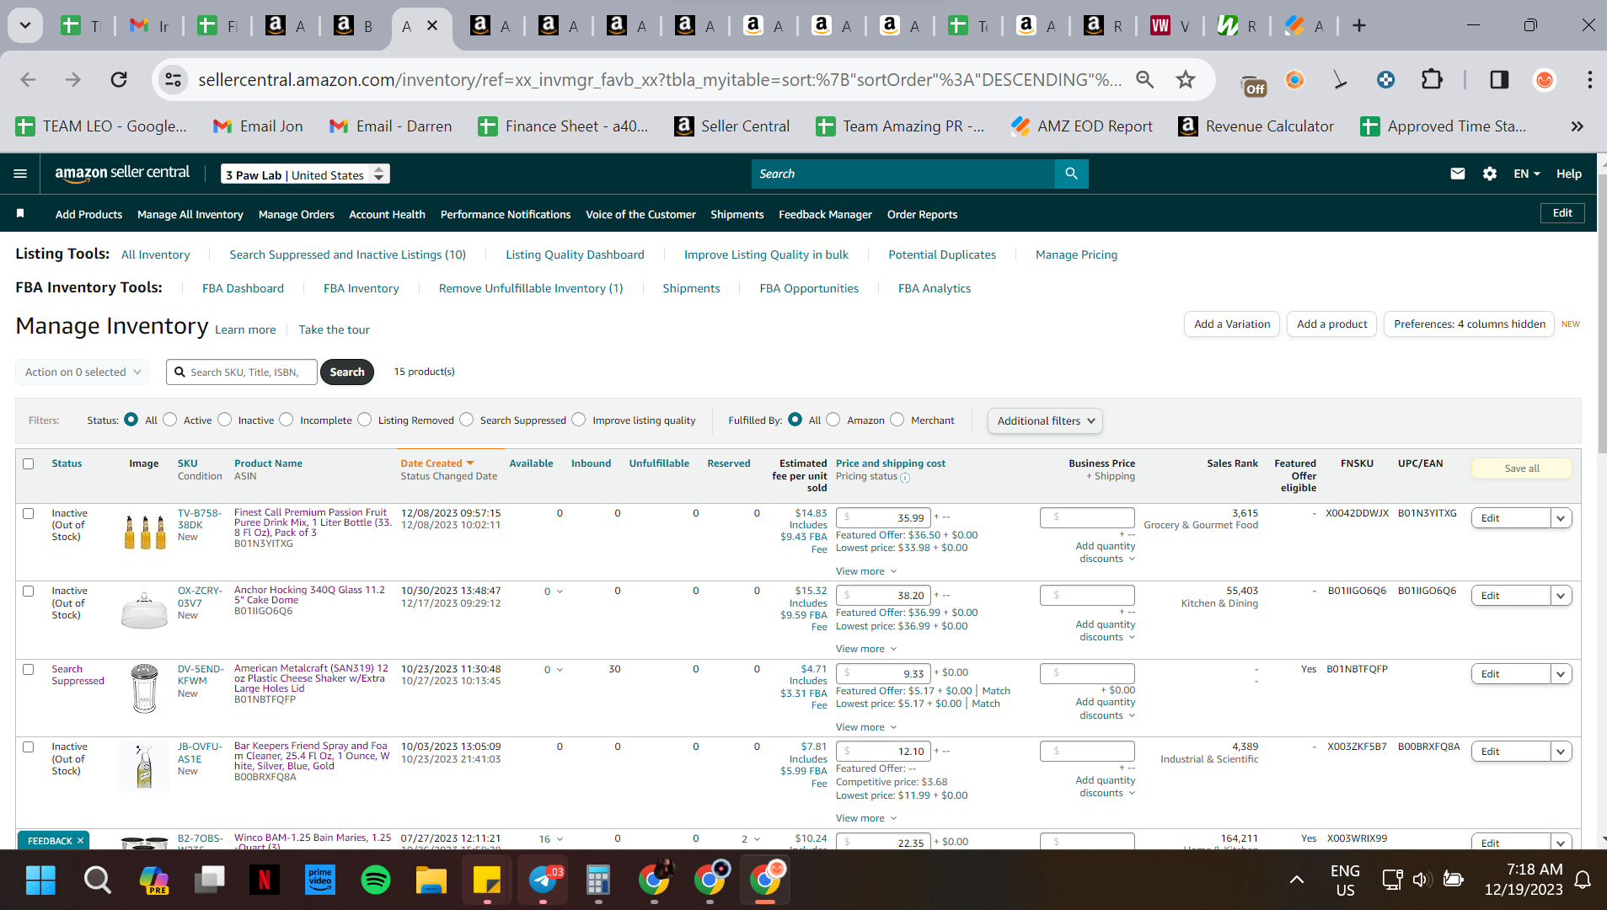Click the Pricing status info icon

[x=905, y=478]
